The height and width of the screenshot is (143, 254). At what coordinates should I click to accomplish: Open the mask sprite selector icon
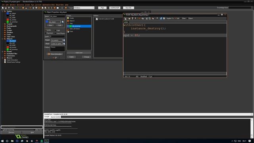(64, 44)
